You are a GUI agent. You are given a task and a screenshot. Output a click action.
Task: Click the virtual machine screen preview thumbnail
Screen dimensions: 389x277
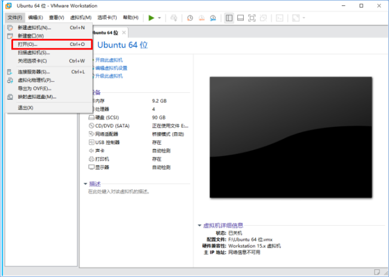291,137
